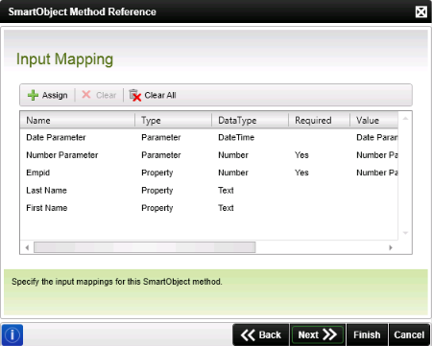Screen dimensions: 432x346
Task: Click the Assign label in toolbar
Action: [x=55, y=95]
